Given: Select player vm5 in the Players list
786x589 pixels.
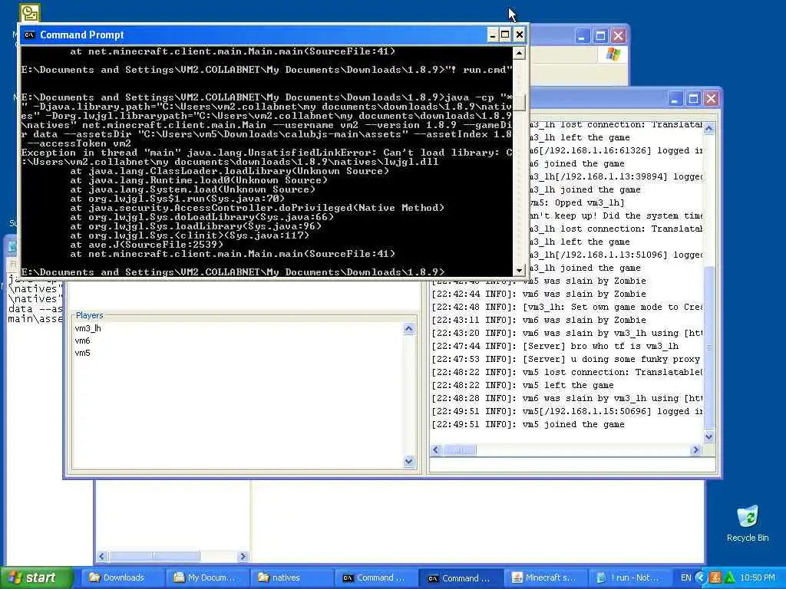Looking at the screenshot, I should (x=82, y=353).
